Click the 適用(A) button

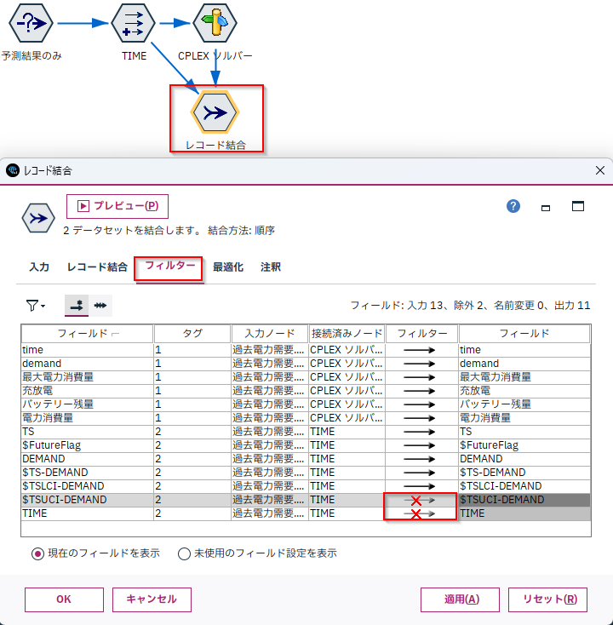[460, 599]
